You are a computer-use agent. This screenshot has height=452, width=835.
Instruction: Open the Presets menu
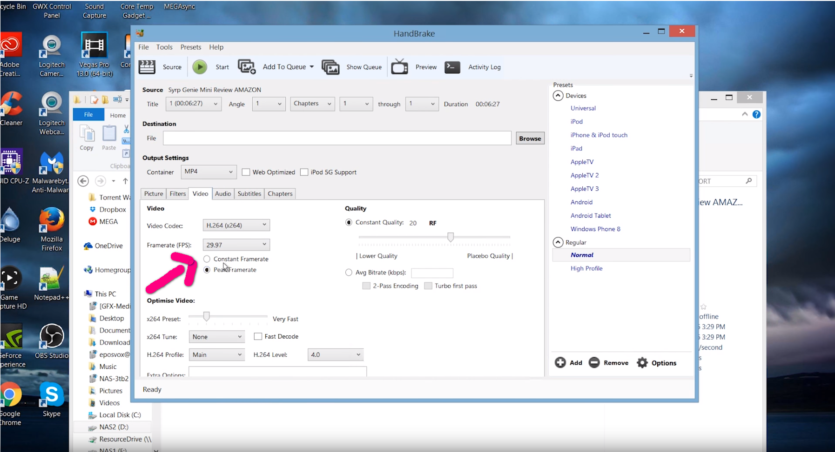[190, 47]
